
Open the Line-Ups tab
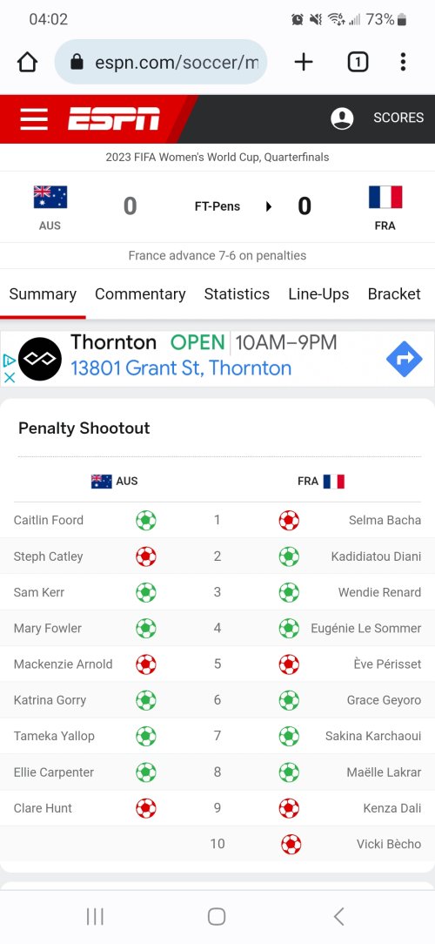tap(318, 293)
